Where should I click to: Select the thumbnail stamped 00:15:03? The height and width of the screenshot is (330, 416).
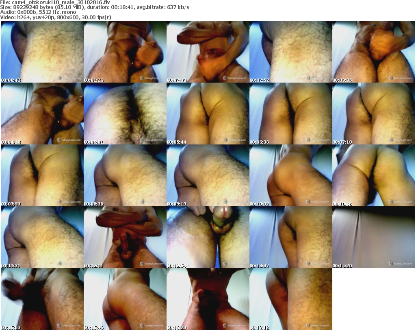coord(42,299)
